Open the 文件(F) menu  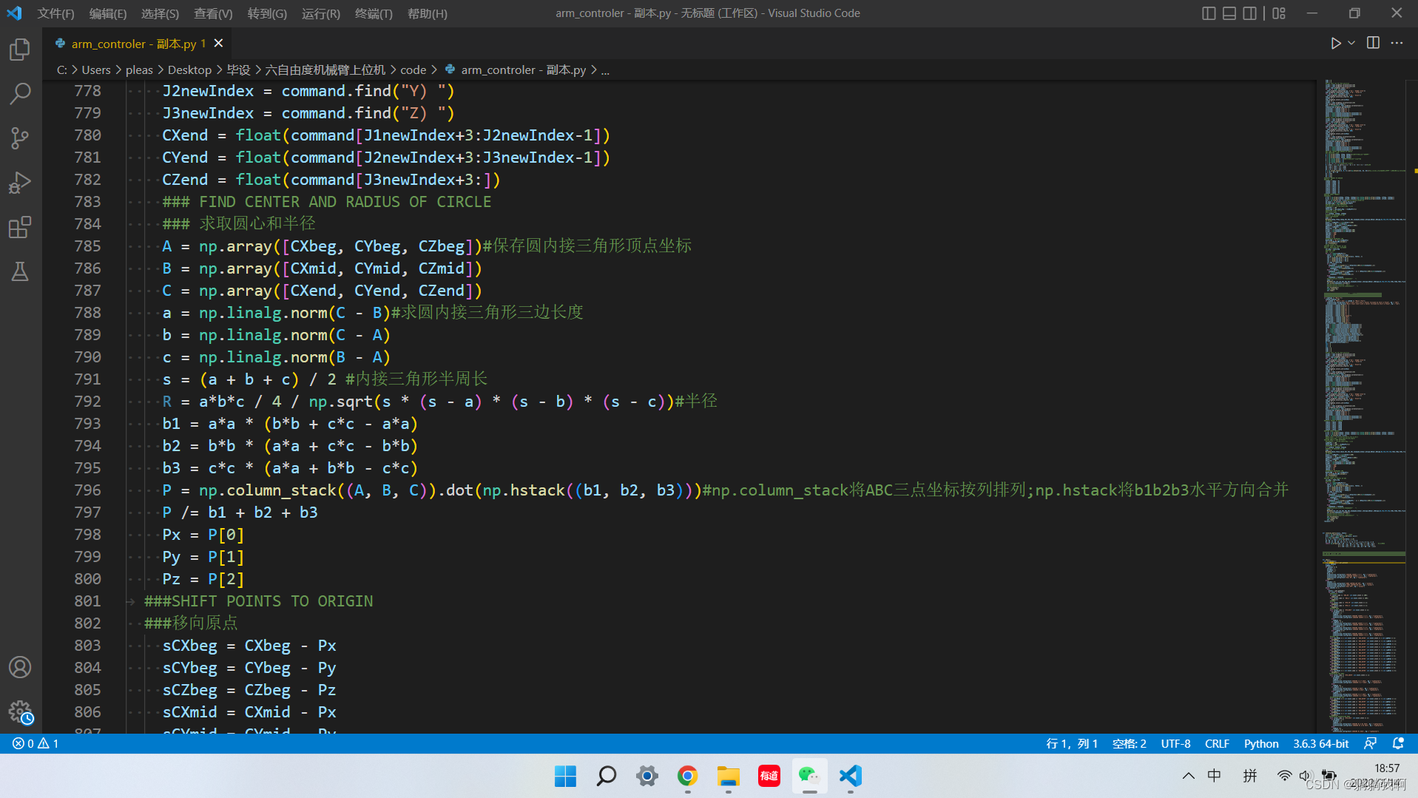coord(56,13)
